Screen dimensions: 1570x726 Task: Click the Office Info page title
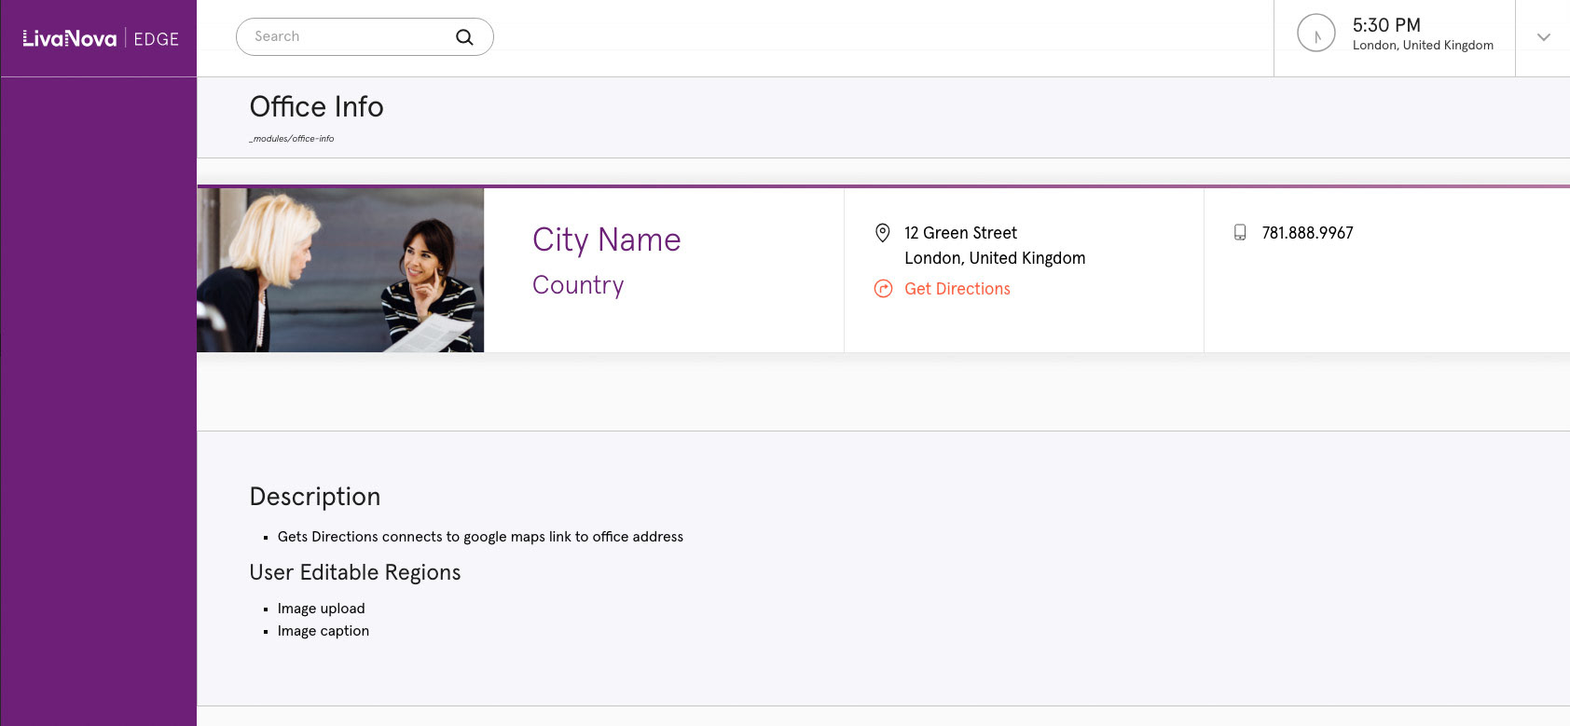pyautogui.click(x=317, y=106)
